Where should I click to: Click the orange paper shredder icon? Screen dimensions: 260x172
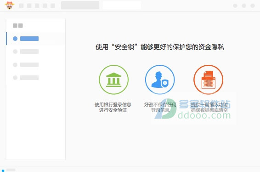tap(208, 80)
